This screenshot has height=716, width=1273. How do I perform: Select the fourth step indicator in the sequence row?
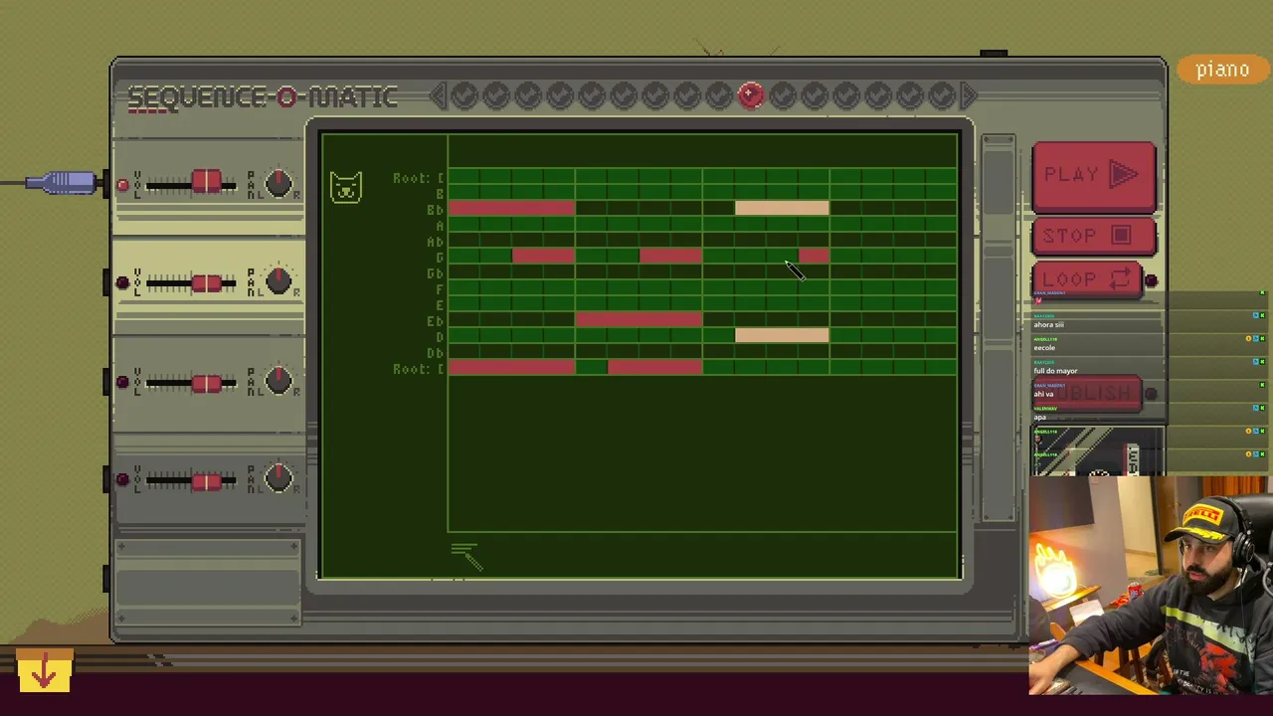(560, 95)
